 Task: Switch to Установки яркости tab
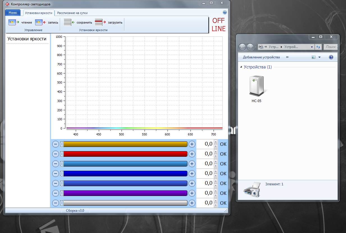(x=38, y=13)
